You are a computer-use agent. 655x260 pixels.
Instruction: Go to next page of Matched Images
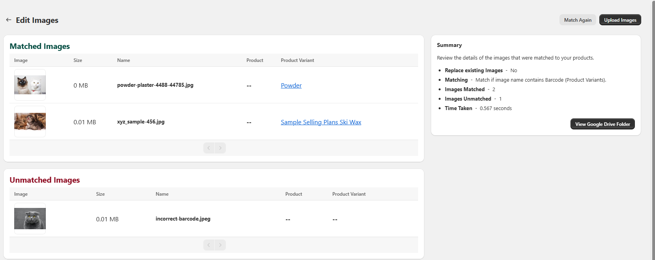(x=220, y=148)
